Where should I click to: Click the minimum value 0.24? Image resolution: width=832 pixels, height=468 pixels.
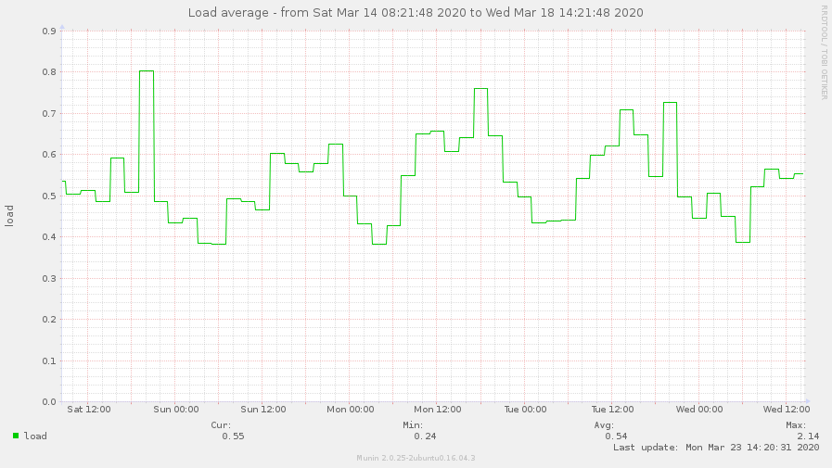click(425, 436)
